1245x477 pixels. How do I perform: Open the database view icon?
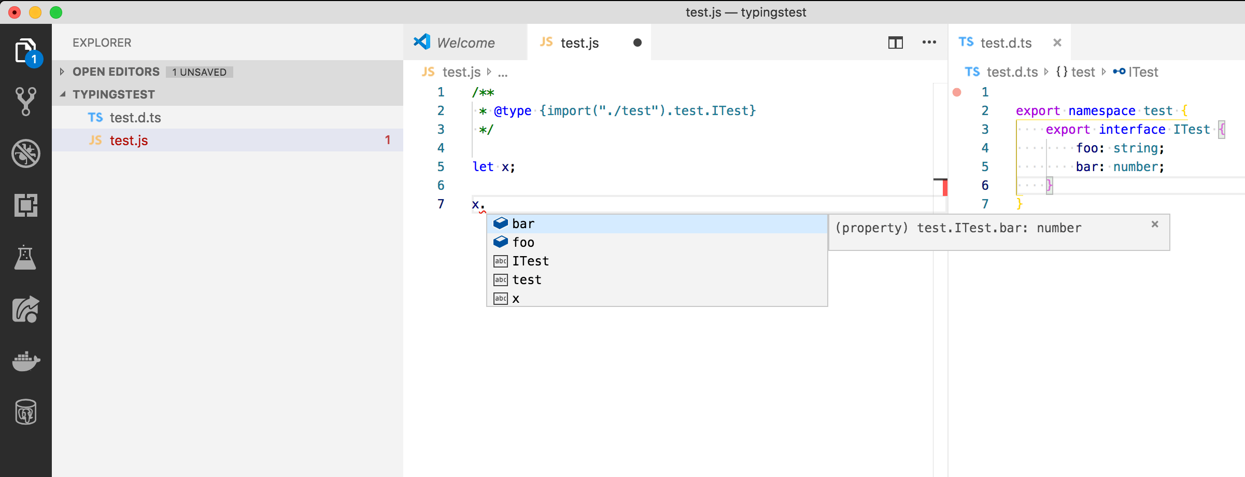pos(26,412)
